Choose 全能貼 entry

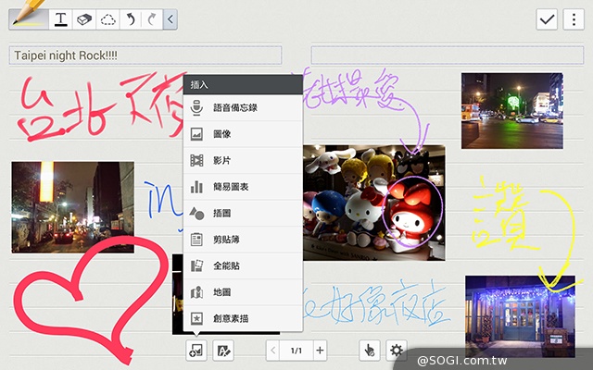pos(243,265)
